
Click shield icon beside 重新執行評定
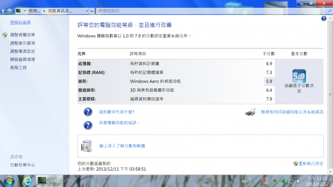(296, 164)
